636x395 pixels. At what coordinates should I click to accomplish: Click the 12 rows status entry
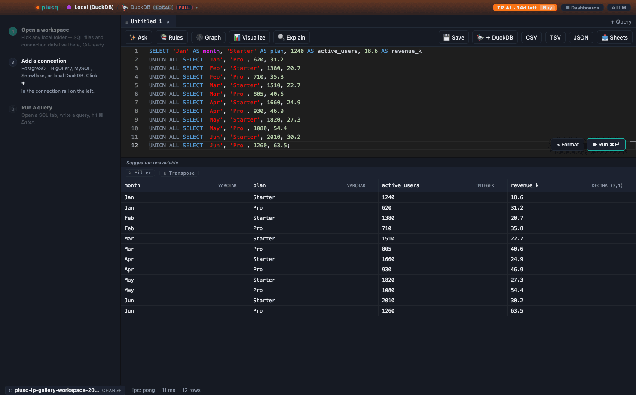coord(191,390)
